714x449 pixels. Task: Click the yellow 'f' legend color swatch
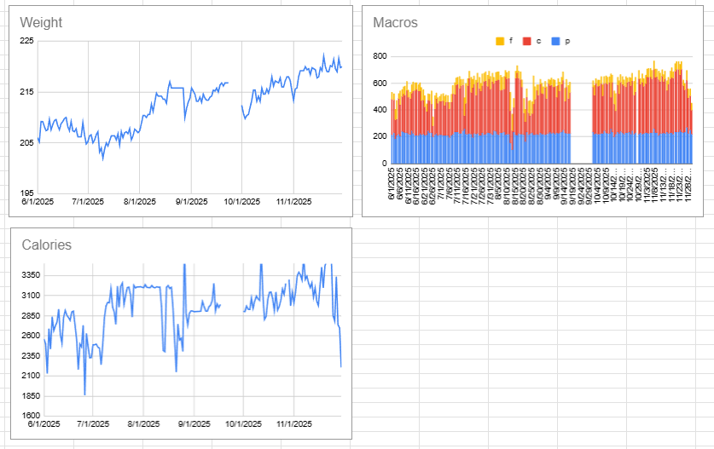coord(500,41)
